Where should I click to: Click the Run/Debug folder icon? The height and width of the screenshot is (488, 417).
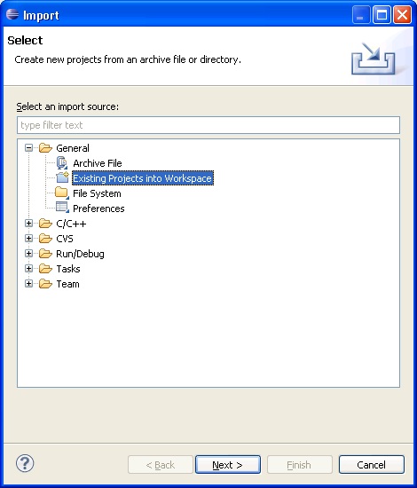[45, 254]
